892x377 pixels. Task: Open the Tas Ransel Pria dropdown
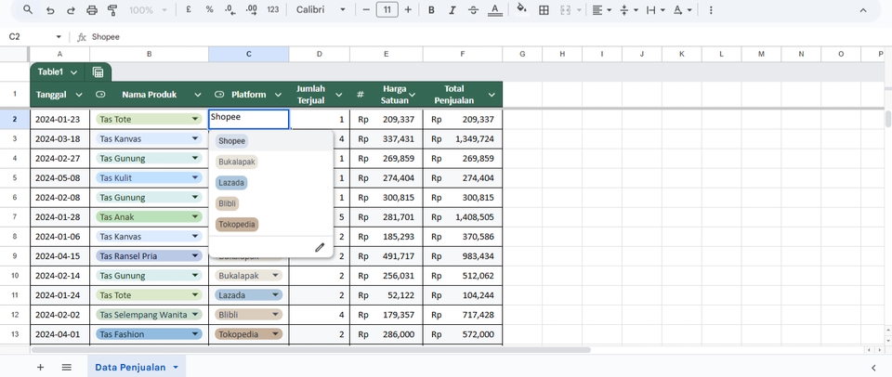click(195, 256)
